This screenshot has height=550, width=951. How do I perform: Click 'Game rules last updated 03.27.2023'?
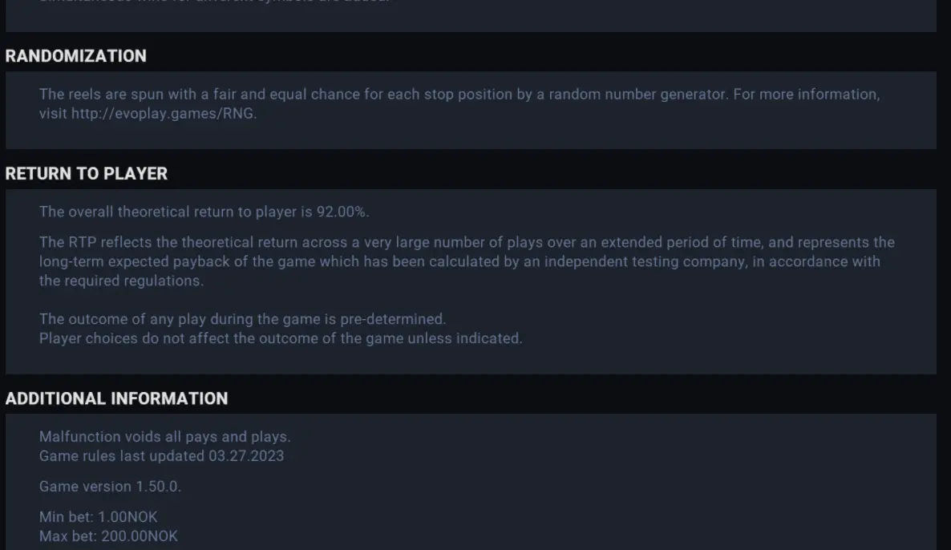point(161,456)
